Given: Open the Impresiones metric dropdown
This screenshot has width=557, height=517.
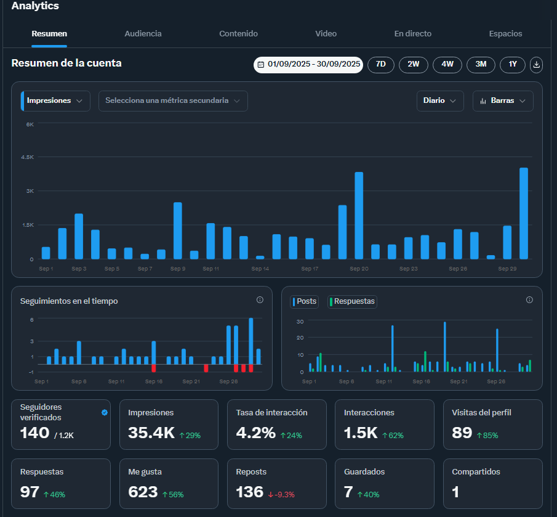Looking at the screenshot, I should coord(55,101).
